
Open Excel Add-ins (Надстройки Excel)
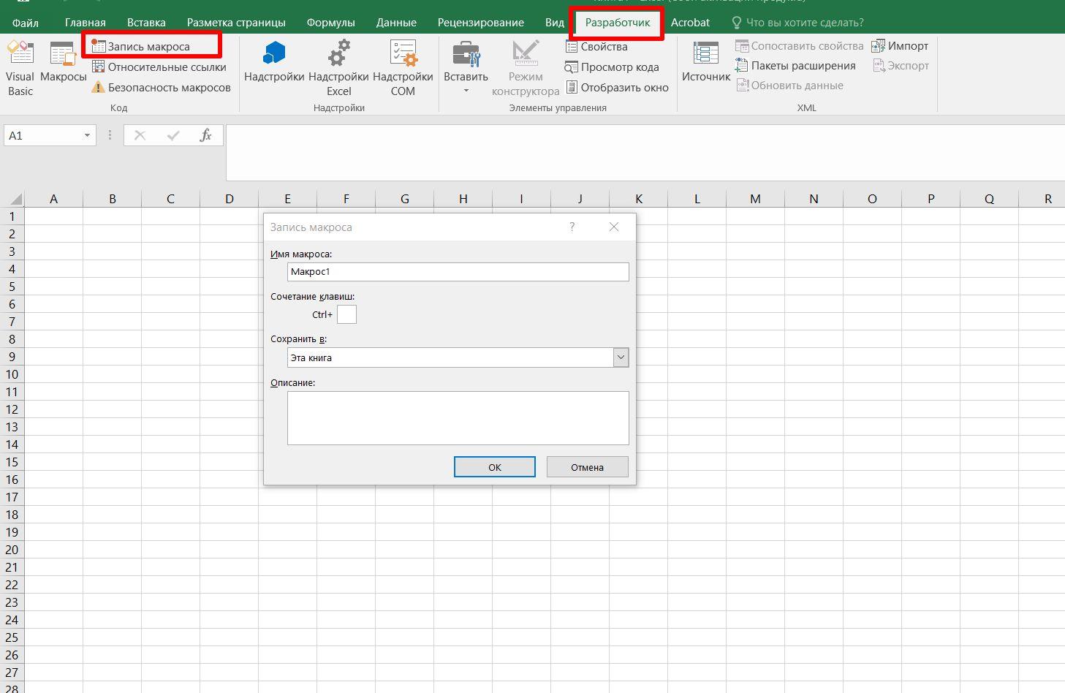(x=338, y=69)
